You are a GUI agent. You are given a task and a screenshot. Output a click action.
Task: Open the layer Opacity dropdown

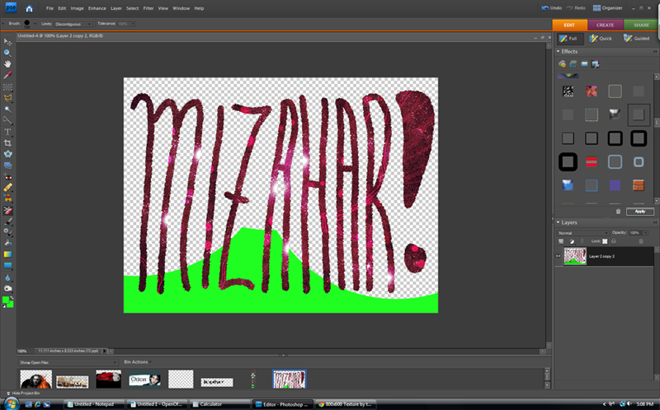[645, 233]
